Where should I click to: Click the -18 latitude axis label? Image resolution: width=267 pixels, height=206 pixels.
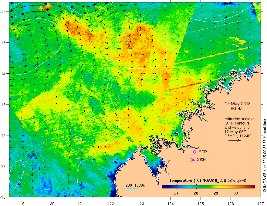[3, 197]
